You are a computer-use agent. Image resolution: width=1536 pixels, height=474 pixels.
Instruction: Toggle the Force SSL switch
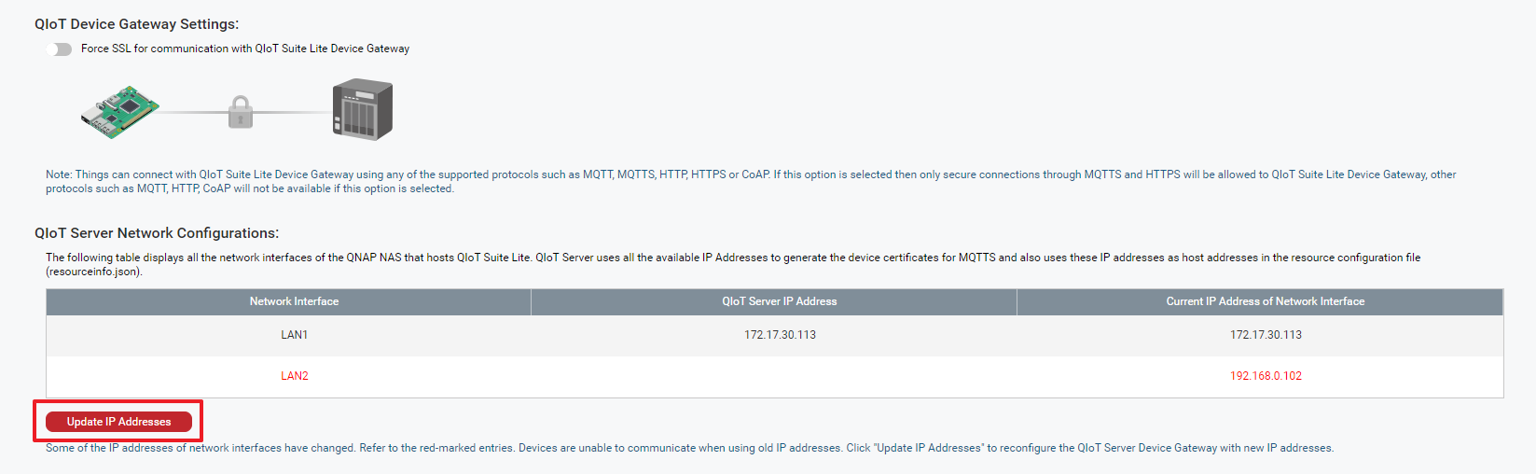59,49
